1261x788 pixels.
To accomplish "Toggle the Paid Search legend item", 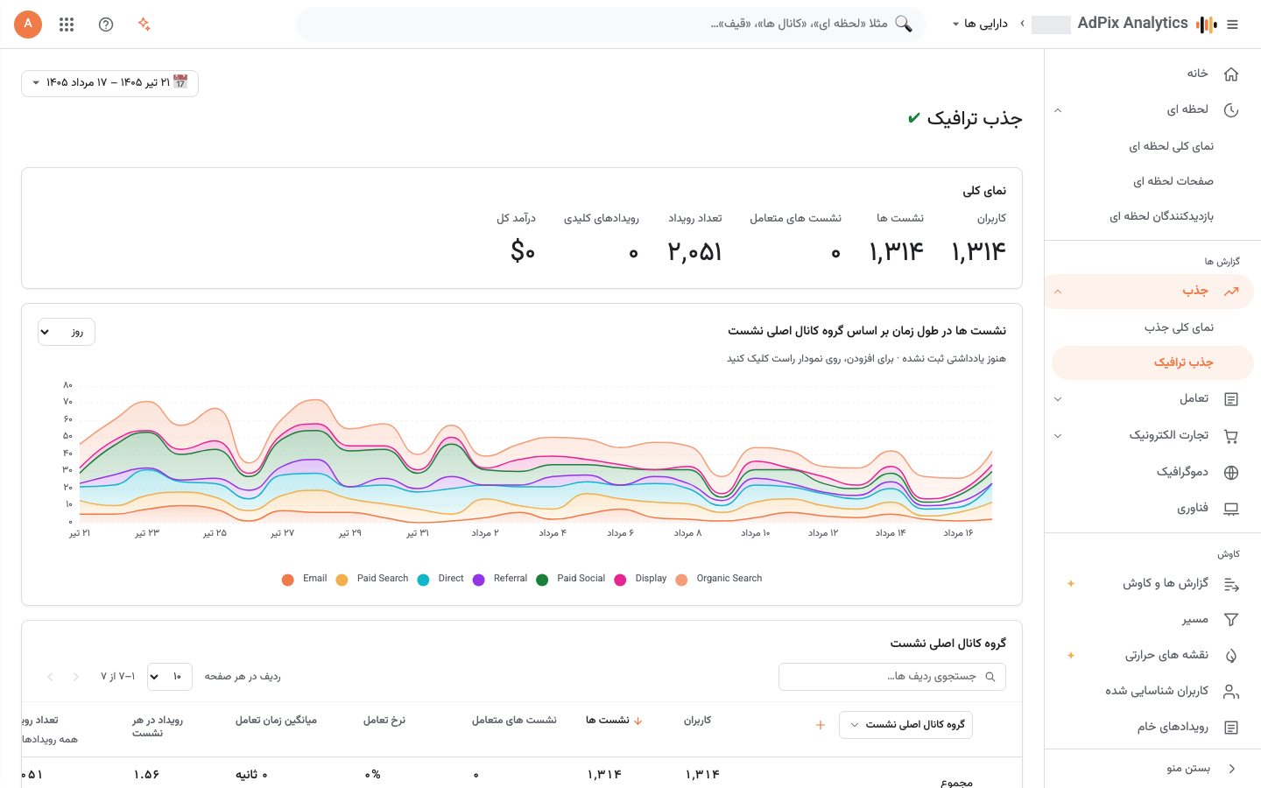I will click(x=372, y=579).
